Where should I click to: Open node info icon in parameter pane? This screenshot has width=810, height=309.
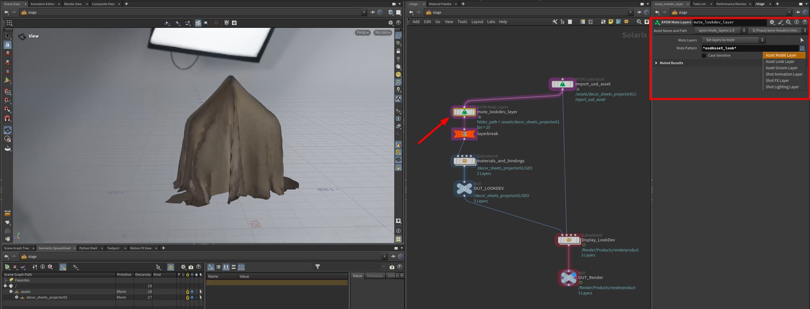pos(796,22)
